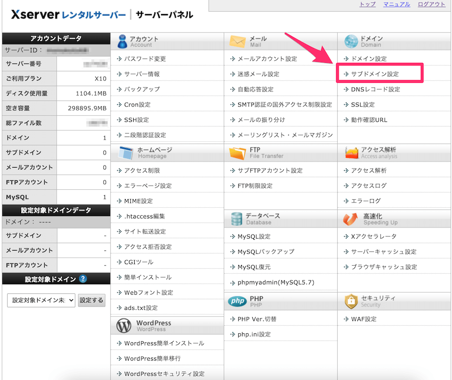
Task: Click the Mail envelope icon
Action: point(238,41)
